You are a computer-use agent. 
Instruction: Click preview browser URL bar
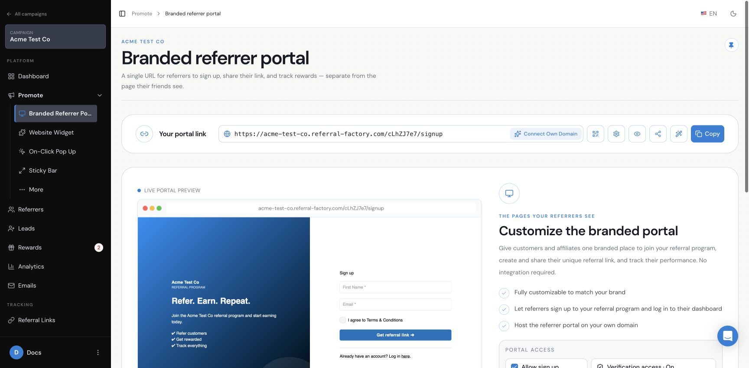pyautogui.click(x=321, y=208)
